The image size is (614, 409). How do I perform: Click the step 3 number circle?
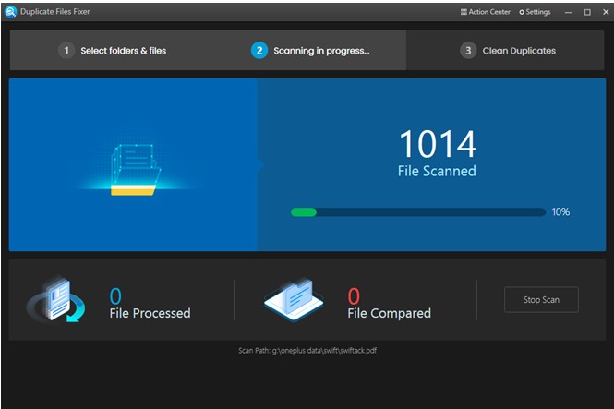[468, 51]
